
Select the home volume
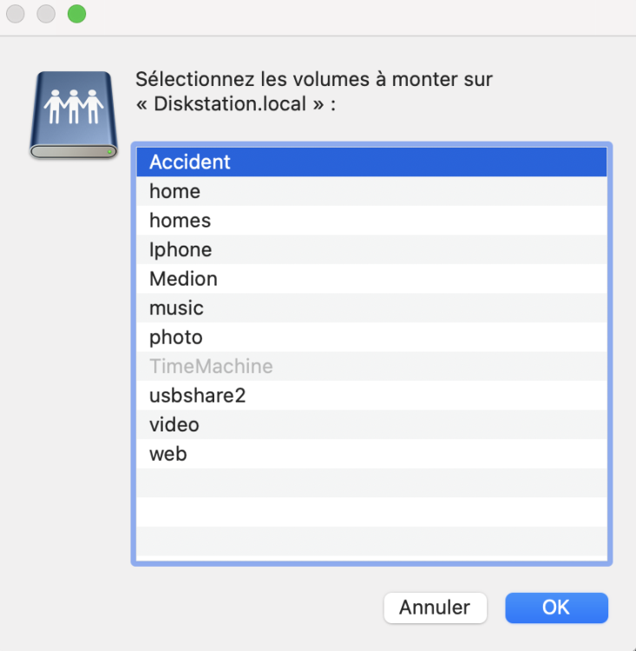coord(175,191)
